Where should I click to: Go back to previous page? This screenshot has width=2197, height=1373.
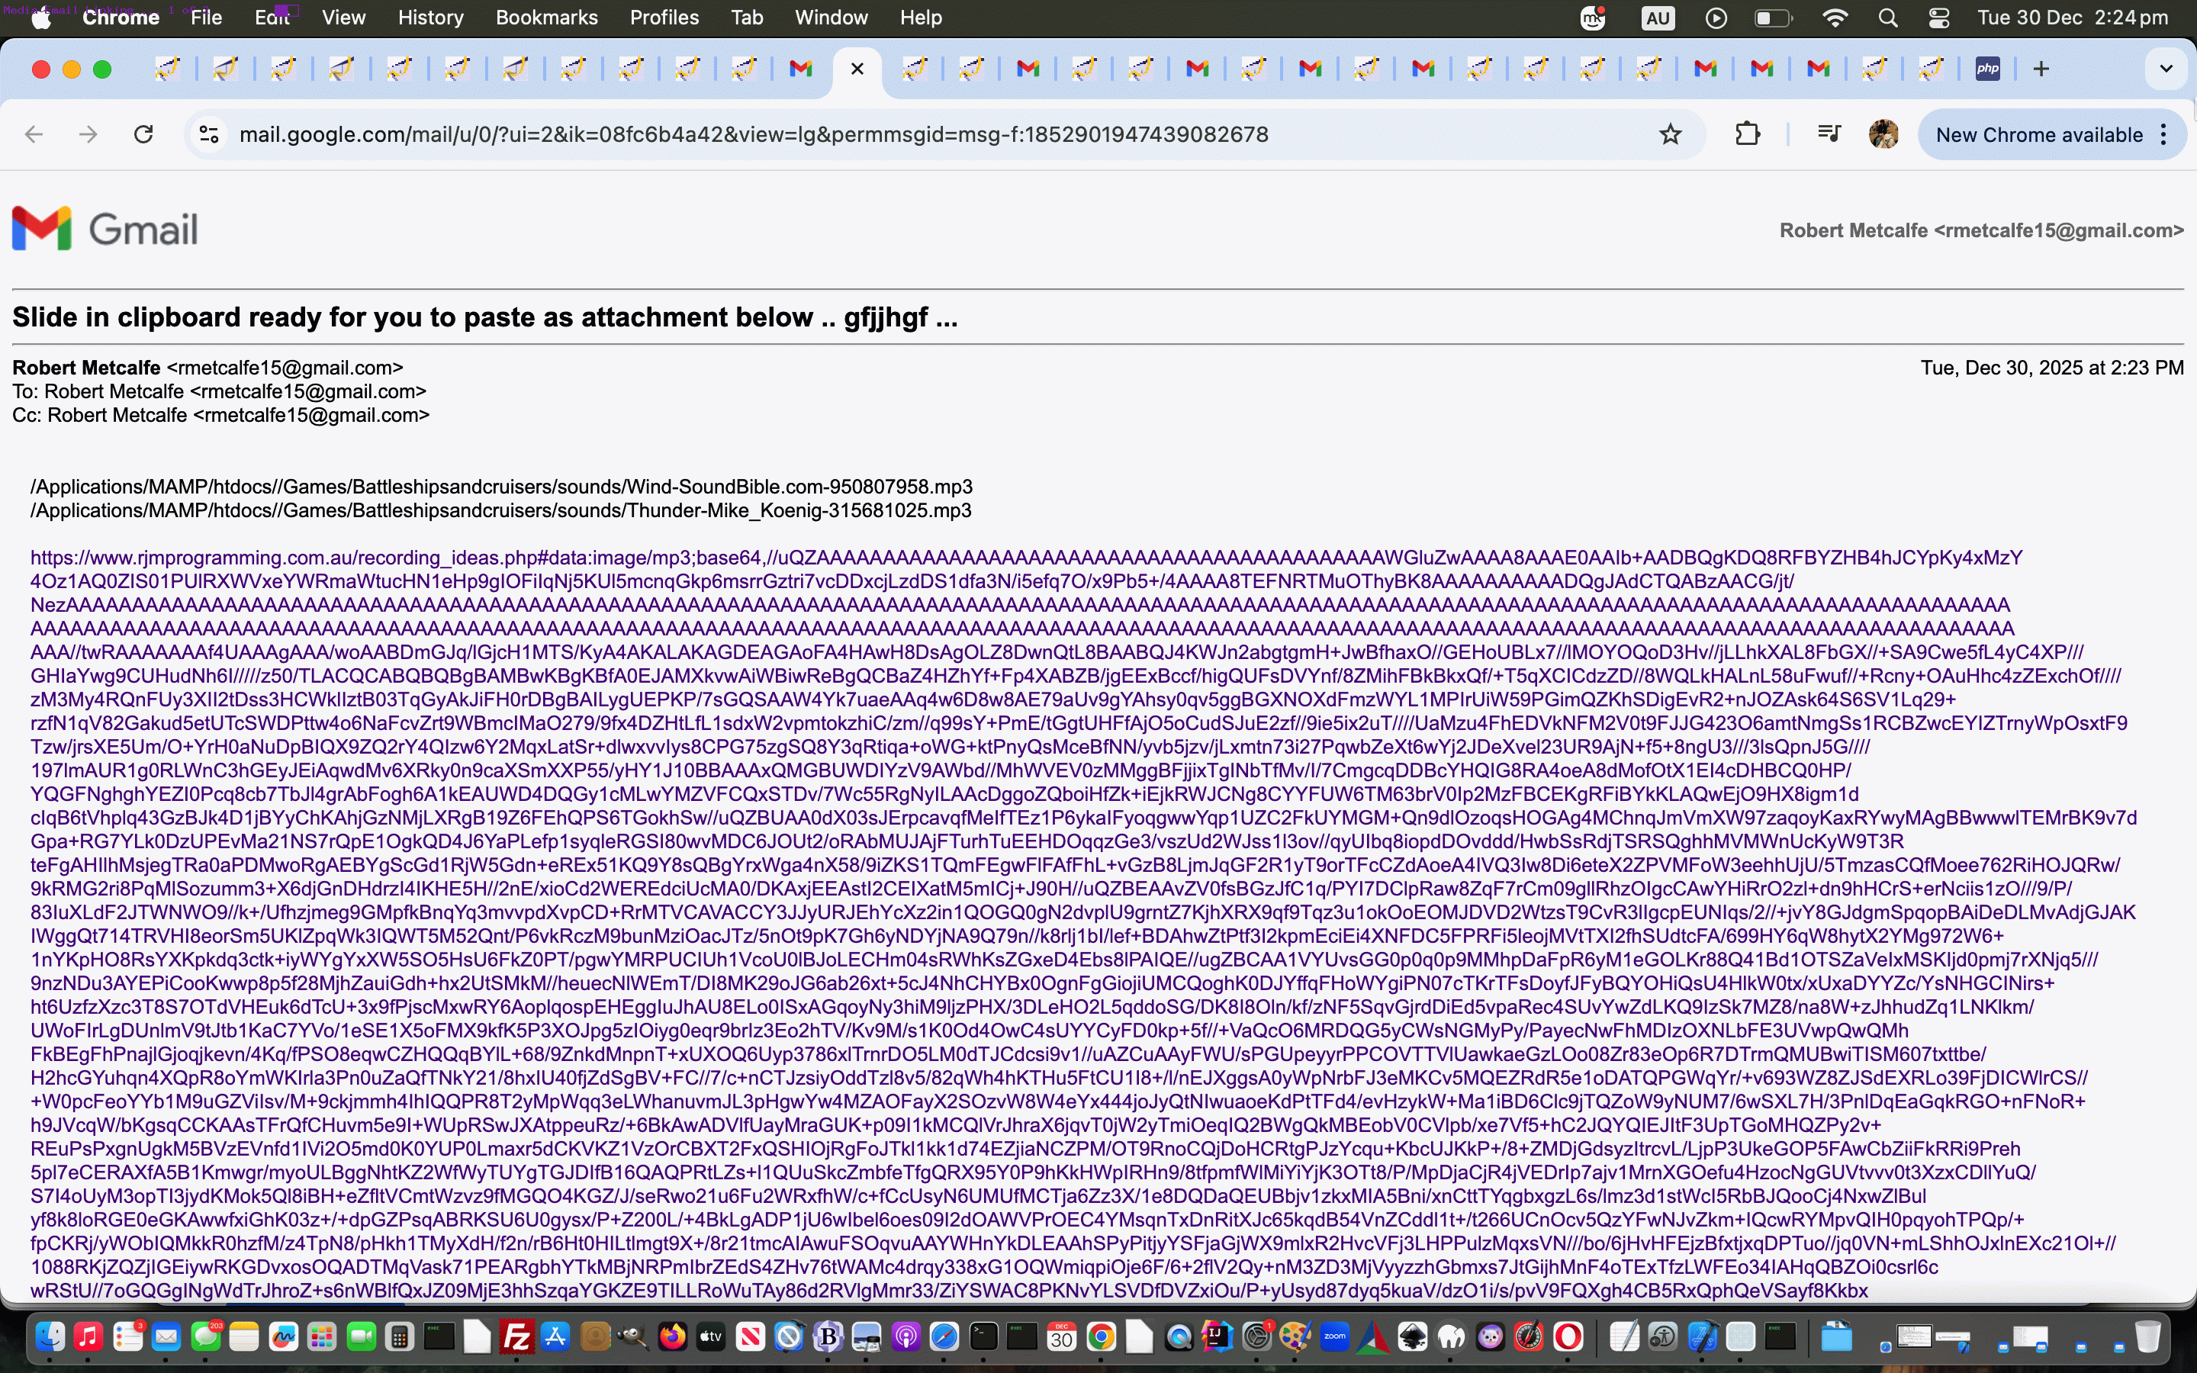(34, 134)
